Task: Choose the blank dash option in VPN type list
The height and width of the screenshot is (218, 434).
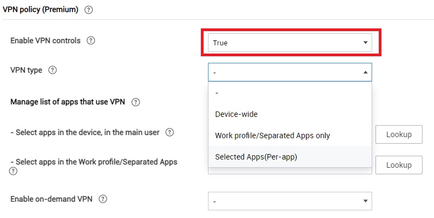Action: point(290,93)
